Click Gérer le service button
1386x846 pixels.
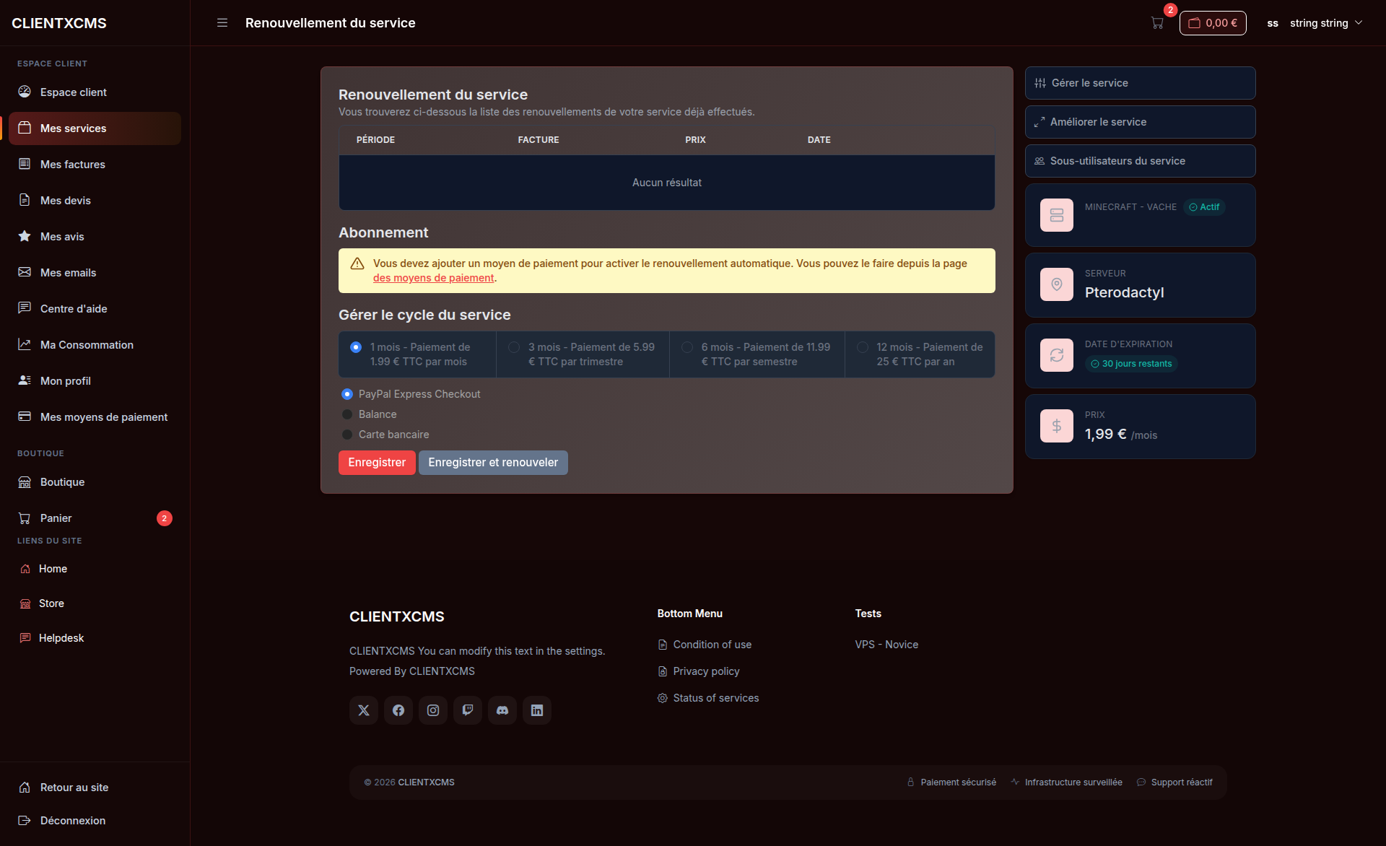pyautogui.click(x=1140, y=83)
